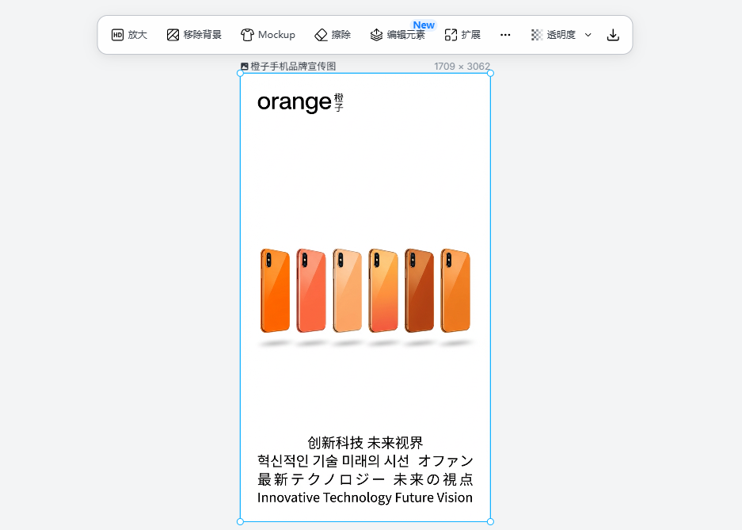The width and height of the screenshot is (742, 530).
Task: Click the bottom-left selection corner handle
Action: tap(241, 521)
